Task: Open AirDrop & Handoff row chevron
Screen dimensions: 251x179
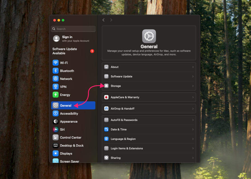Action: pyautogui.click(x=193, y=109)
